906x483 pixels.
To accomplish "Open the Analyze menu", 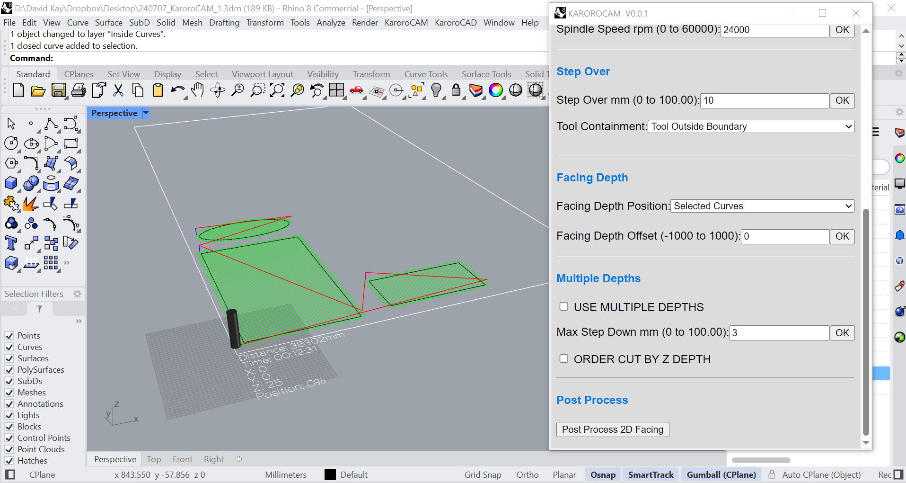I will [331, 23].
